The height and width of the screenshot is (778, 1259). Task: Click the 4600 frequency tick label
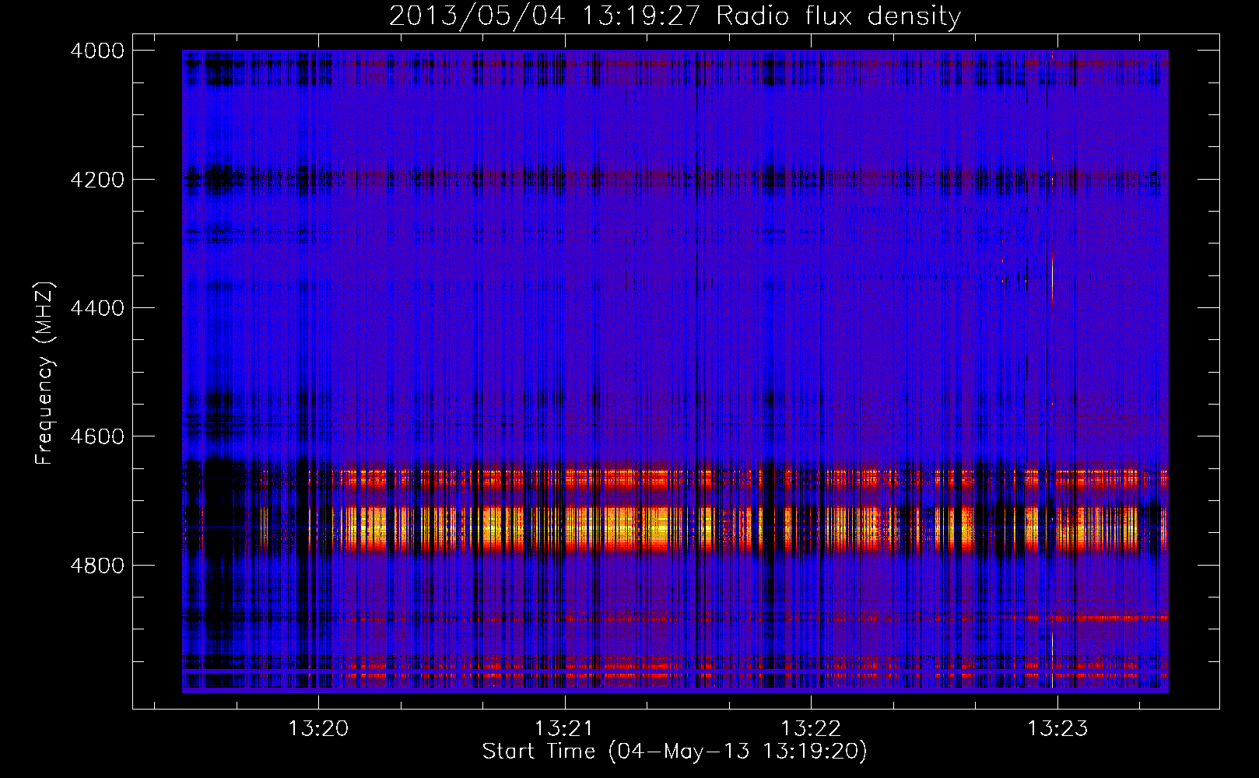(x=97, y=436)
